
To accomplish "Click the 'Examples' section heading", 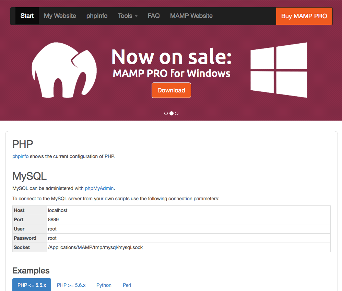I will tap(31, 271).
